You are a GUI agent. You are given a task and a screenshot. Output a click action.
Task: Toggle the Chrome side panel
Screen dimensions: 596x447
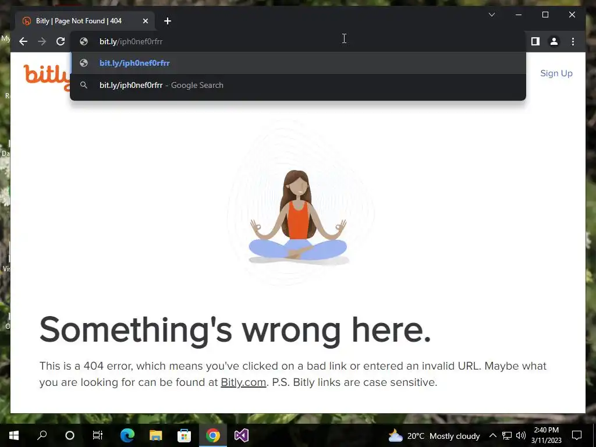point(535,41)
